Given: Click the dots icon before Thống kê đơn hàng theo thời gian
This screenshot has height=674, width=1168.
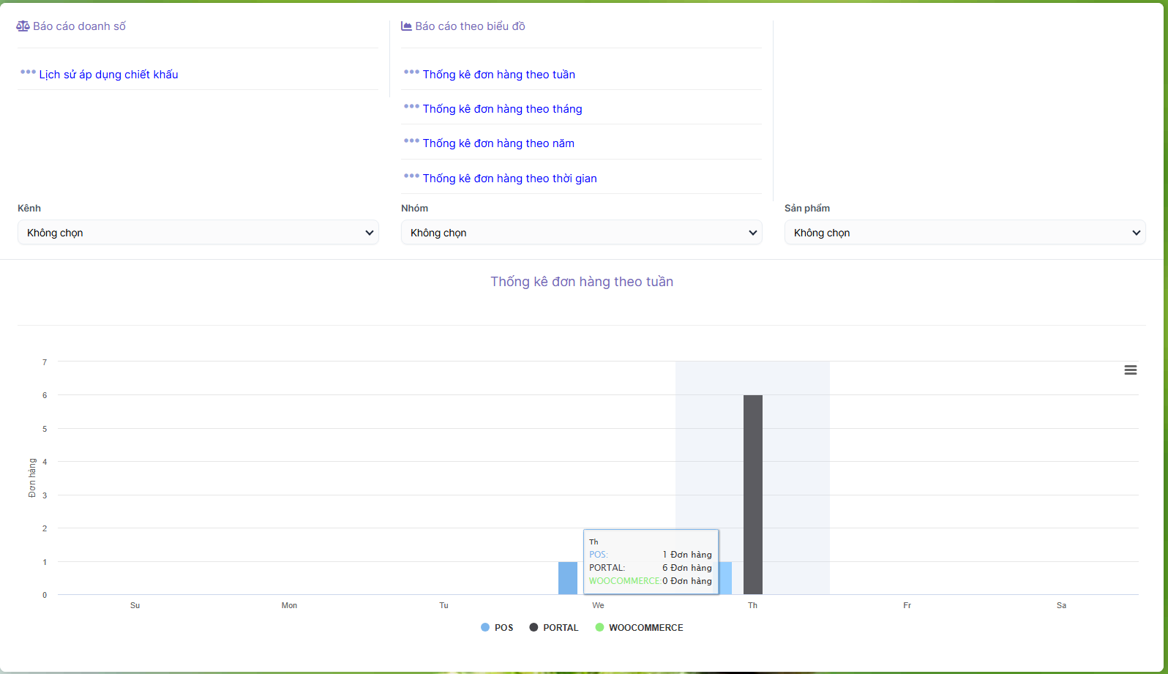Looking at the screenshot, I should pos(411,176).
